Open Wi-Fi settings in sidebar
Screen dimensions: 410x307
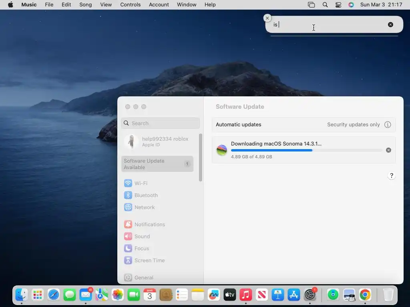point(135,183)
